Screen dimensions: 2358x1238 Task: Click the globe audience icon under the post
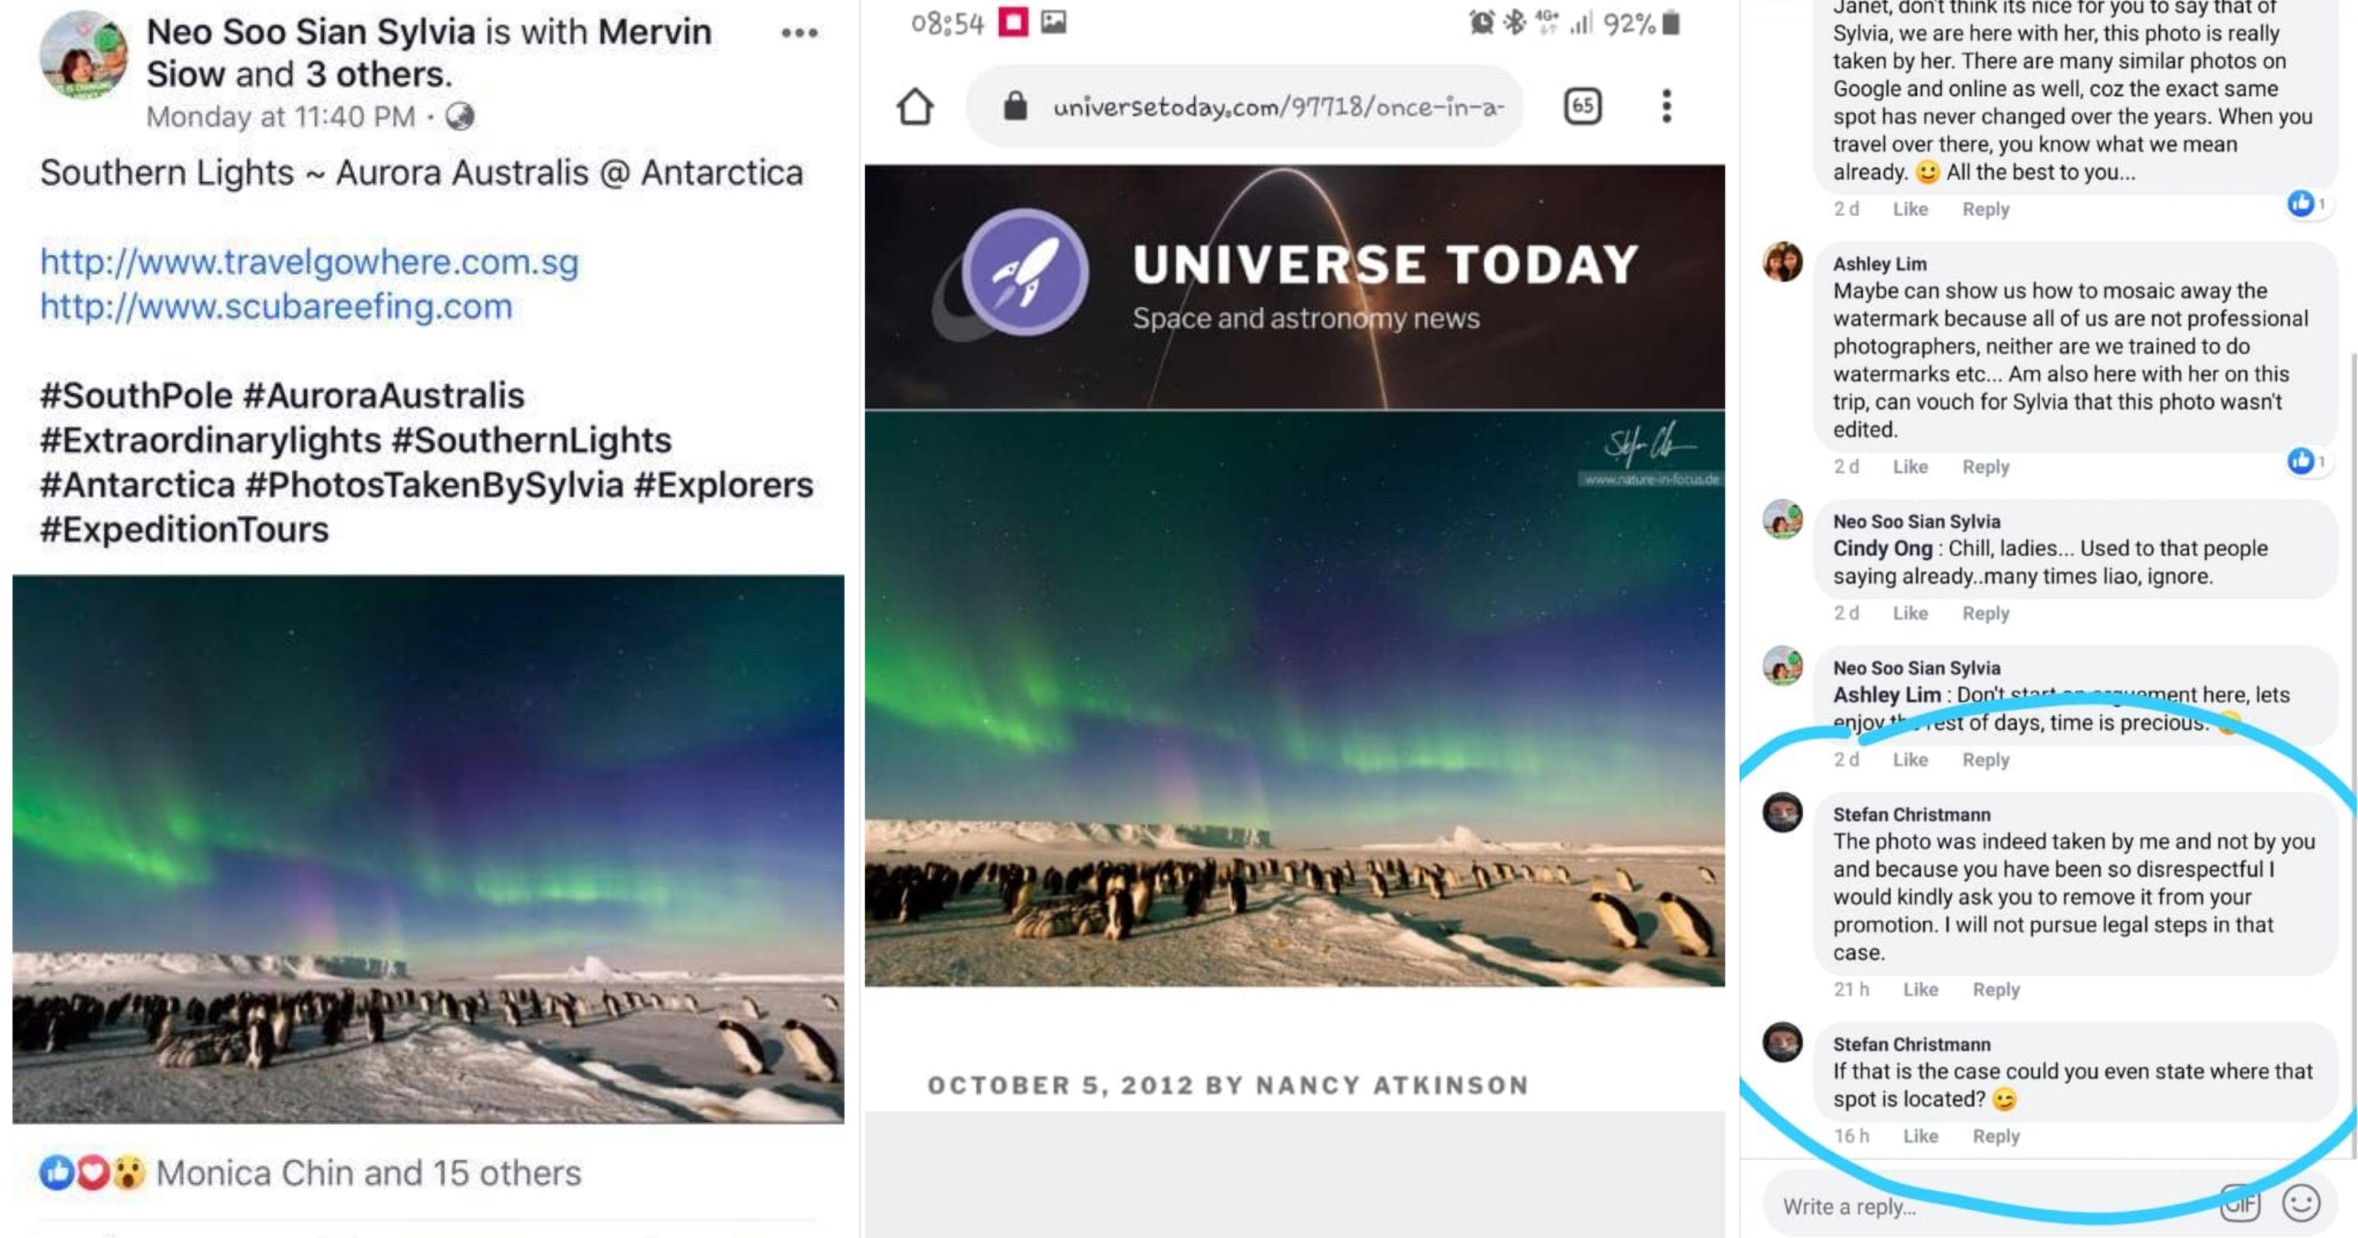(460, 117)
